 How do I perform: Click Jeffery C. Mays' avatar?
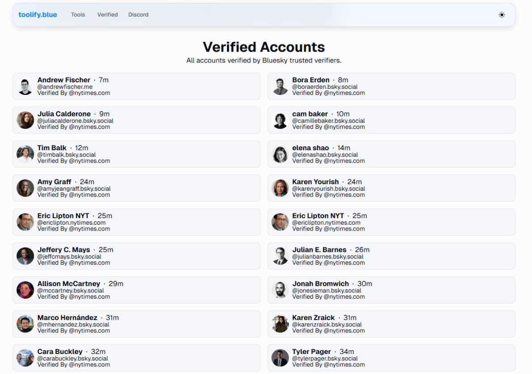pos(25,256)
